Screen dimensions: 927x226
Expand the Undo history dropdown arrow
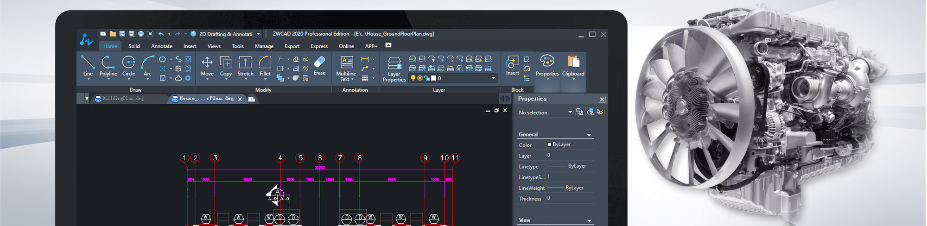pyautogui.click(x=169, y=34)
